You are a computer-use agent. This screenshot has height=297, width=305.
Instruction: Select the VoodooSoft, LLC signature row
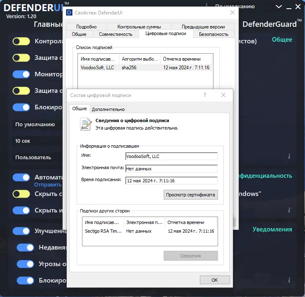pos(145,68)
